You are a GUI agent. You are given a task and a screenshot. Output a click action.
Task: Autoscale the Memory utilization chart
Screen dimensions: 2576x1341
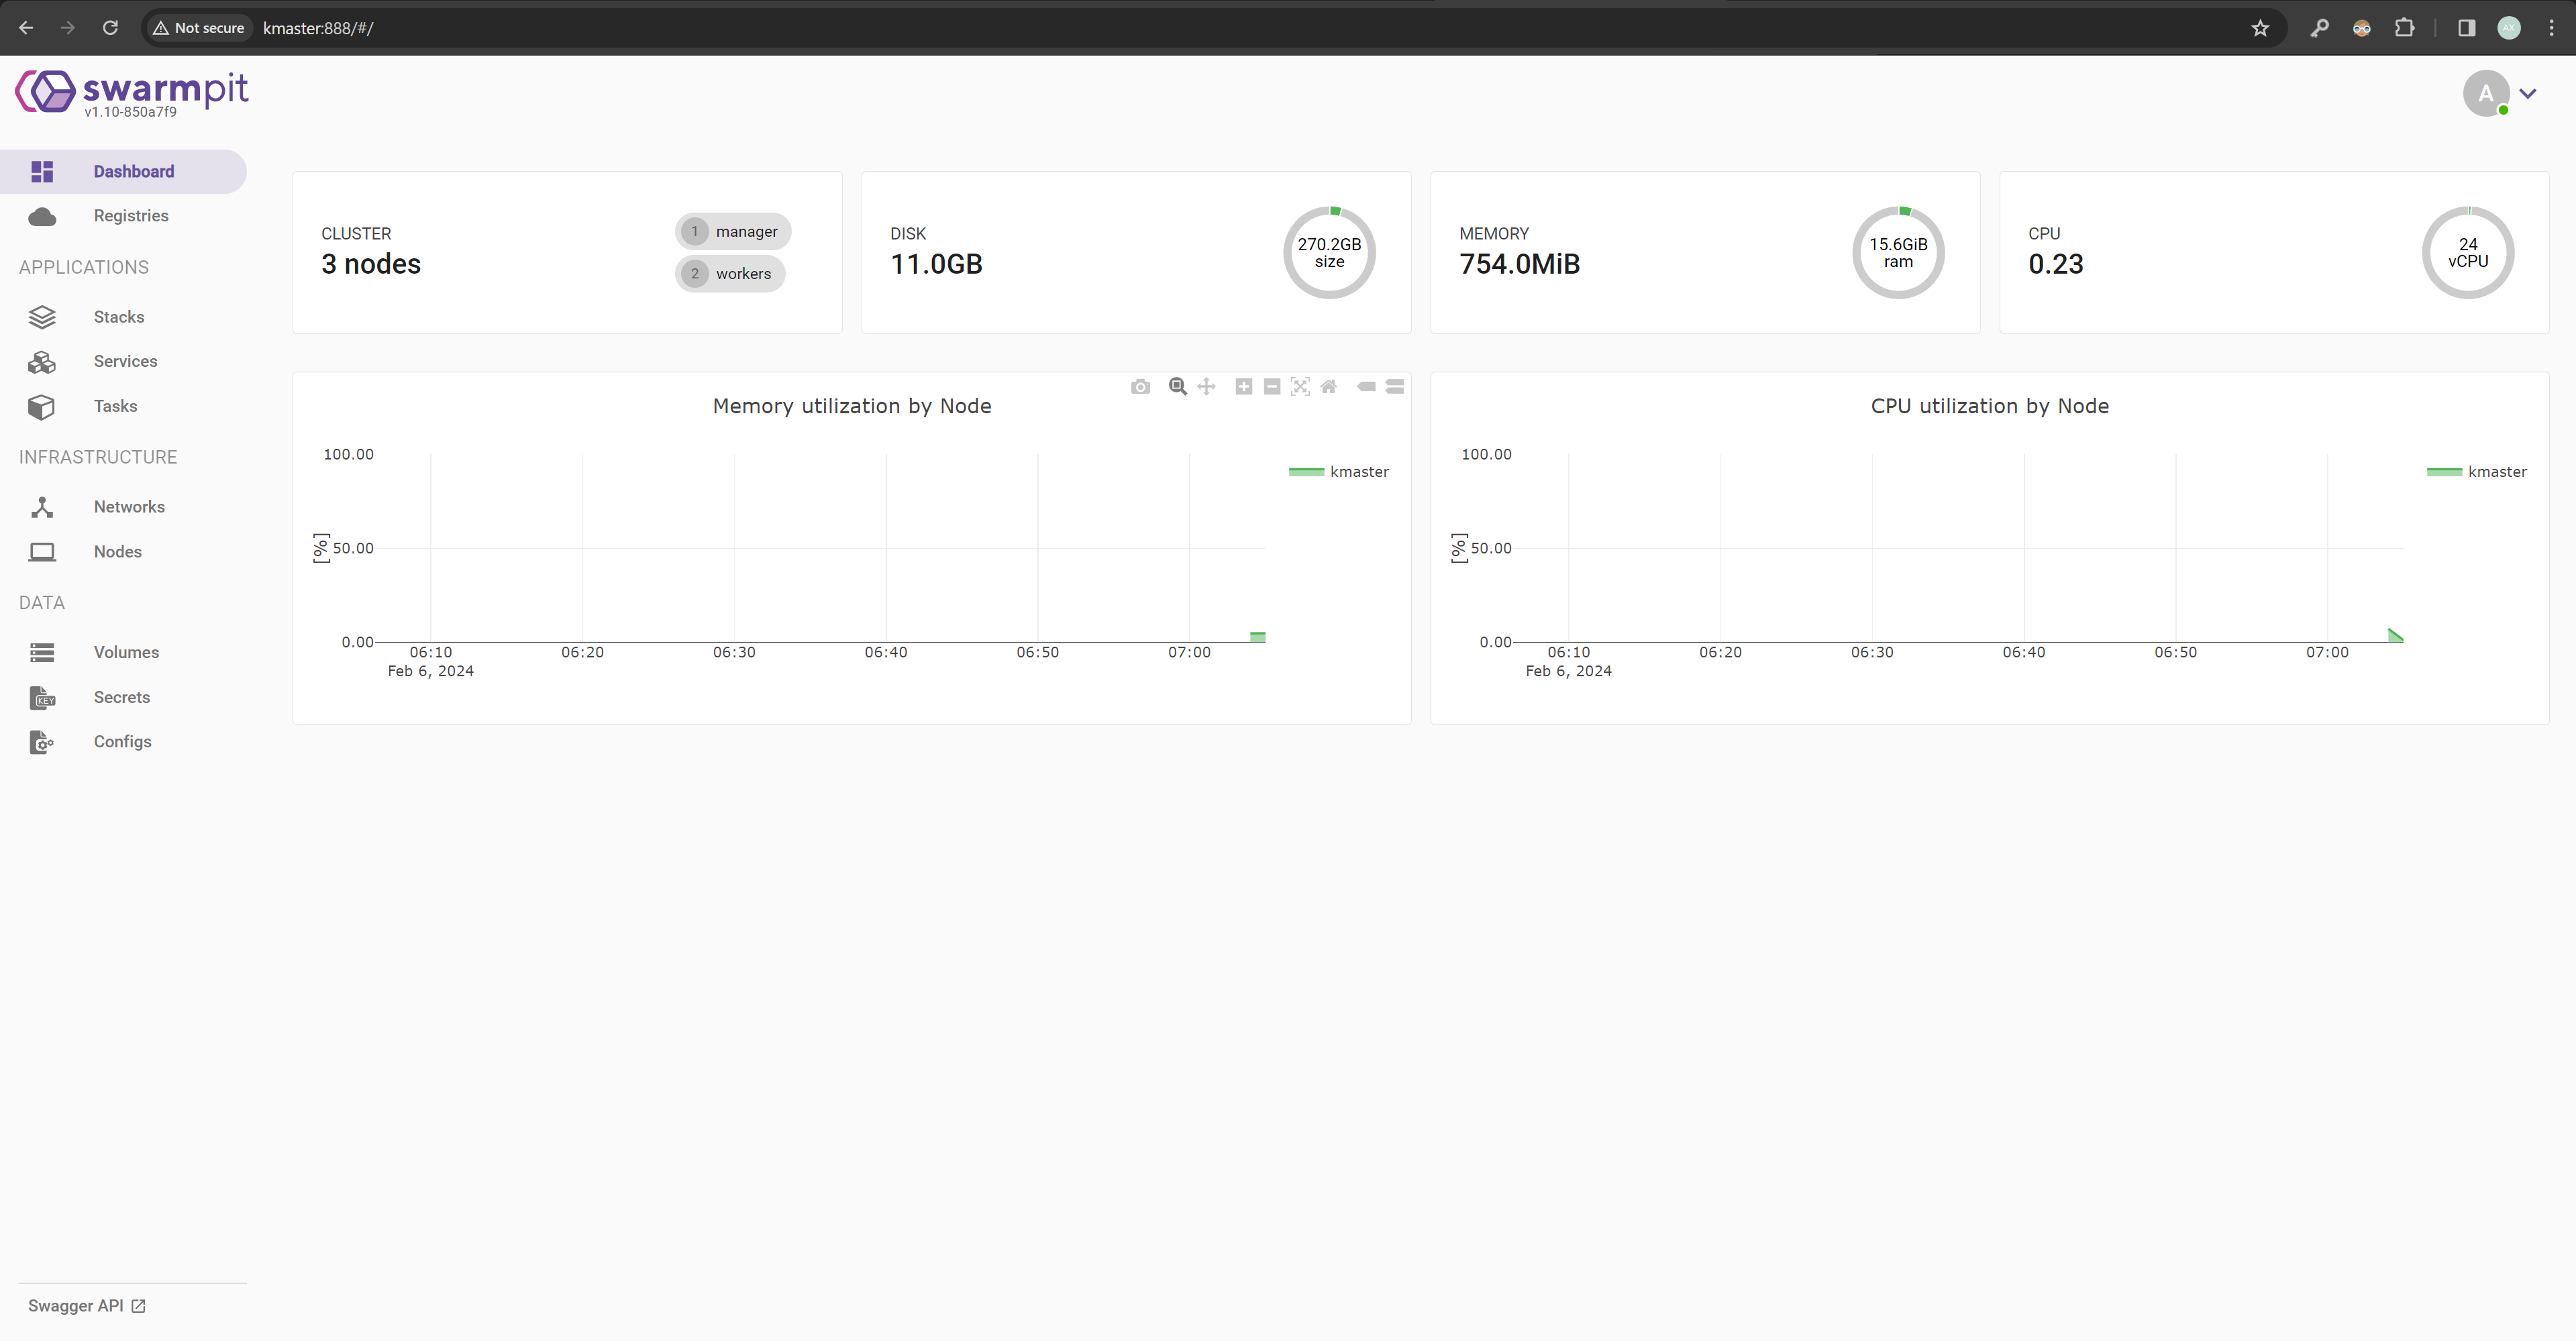coord(1299,387)
